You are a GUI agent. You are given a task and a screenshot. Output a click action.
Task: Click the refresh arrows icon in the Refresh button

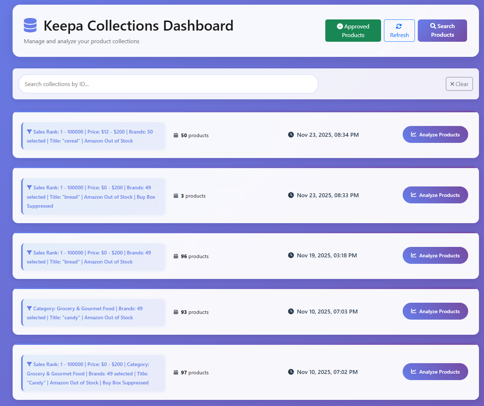coord(399,26)
